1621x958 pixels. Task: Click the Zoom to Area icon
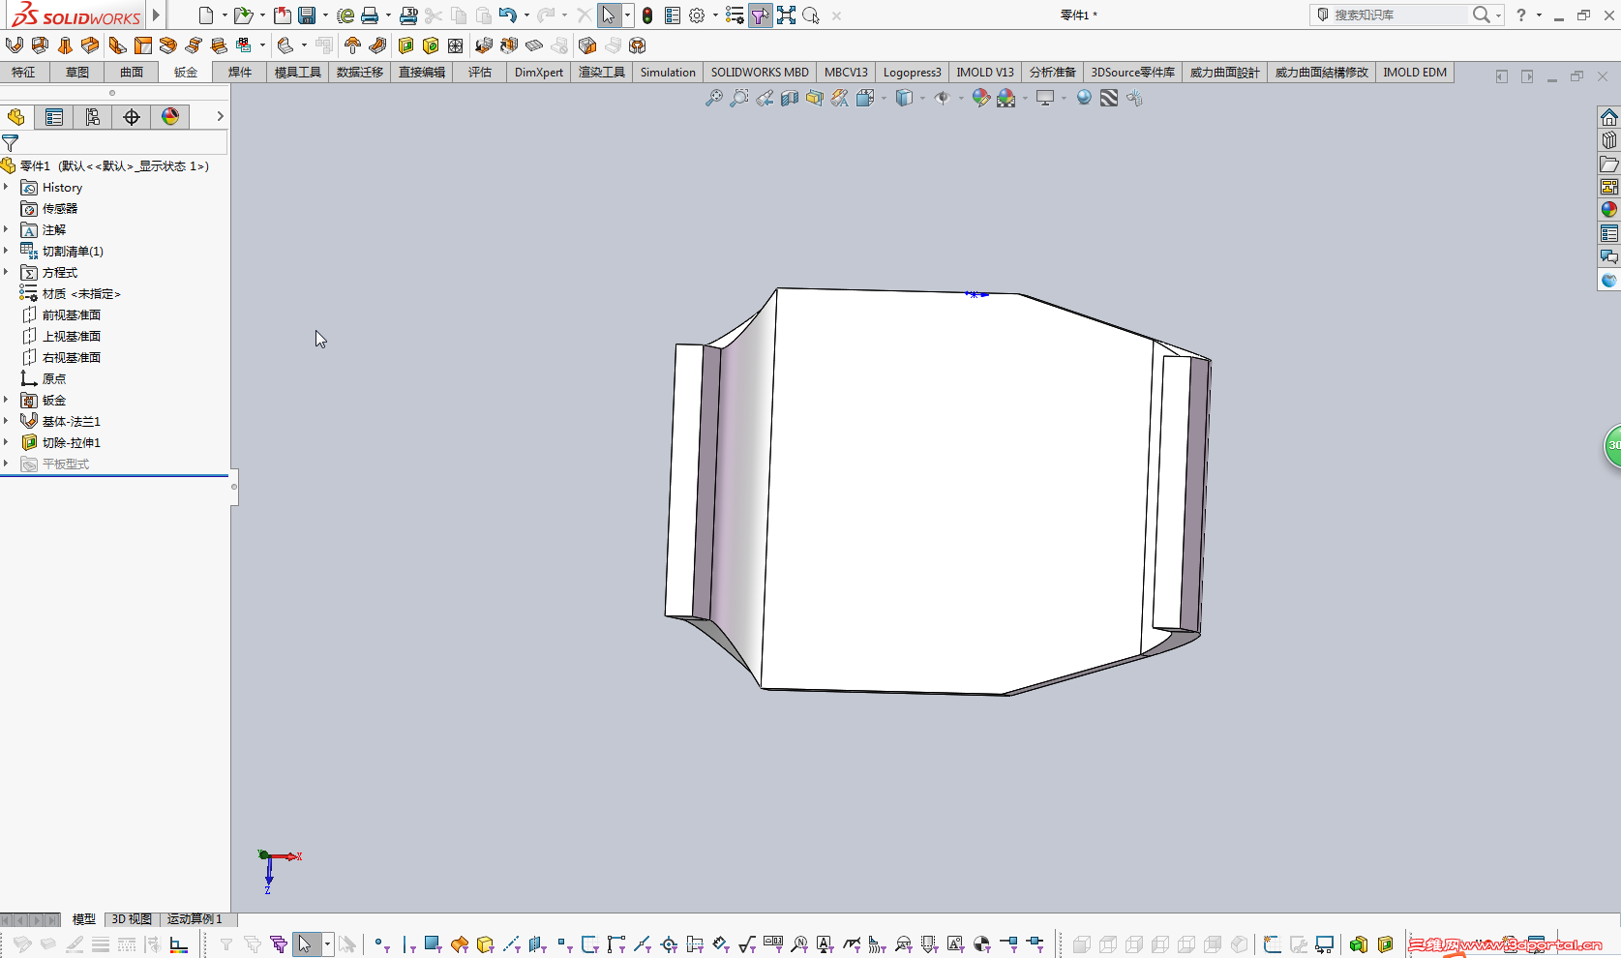[x=739, y=98]
